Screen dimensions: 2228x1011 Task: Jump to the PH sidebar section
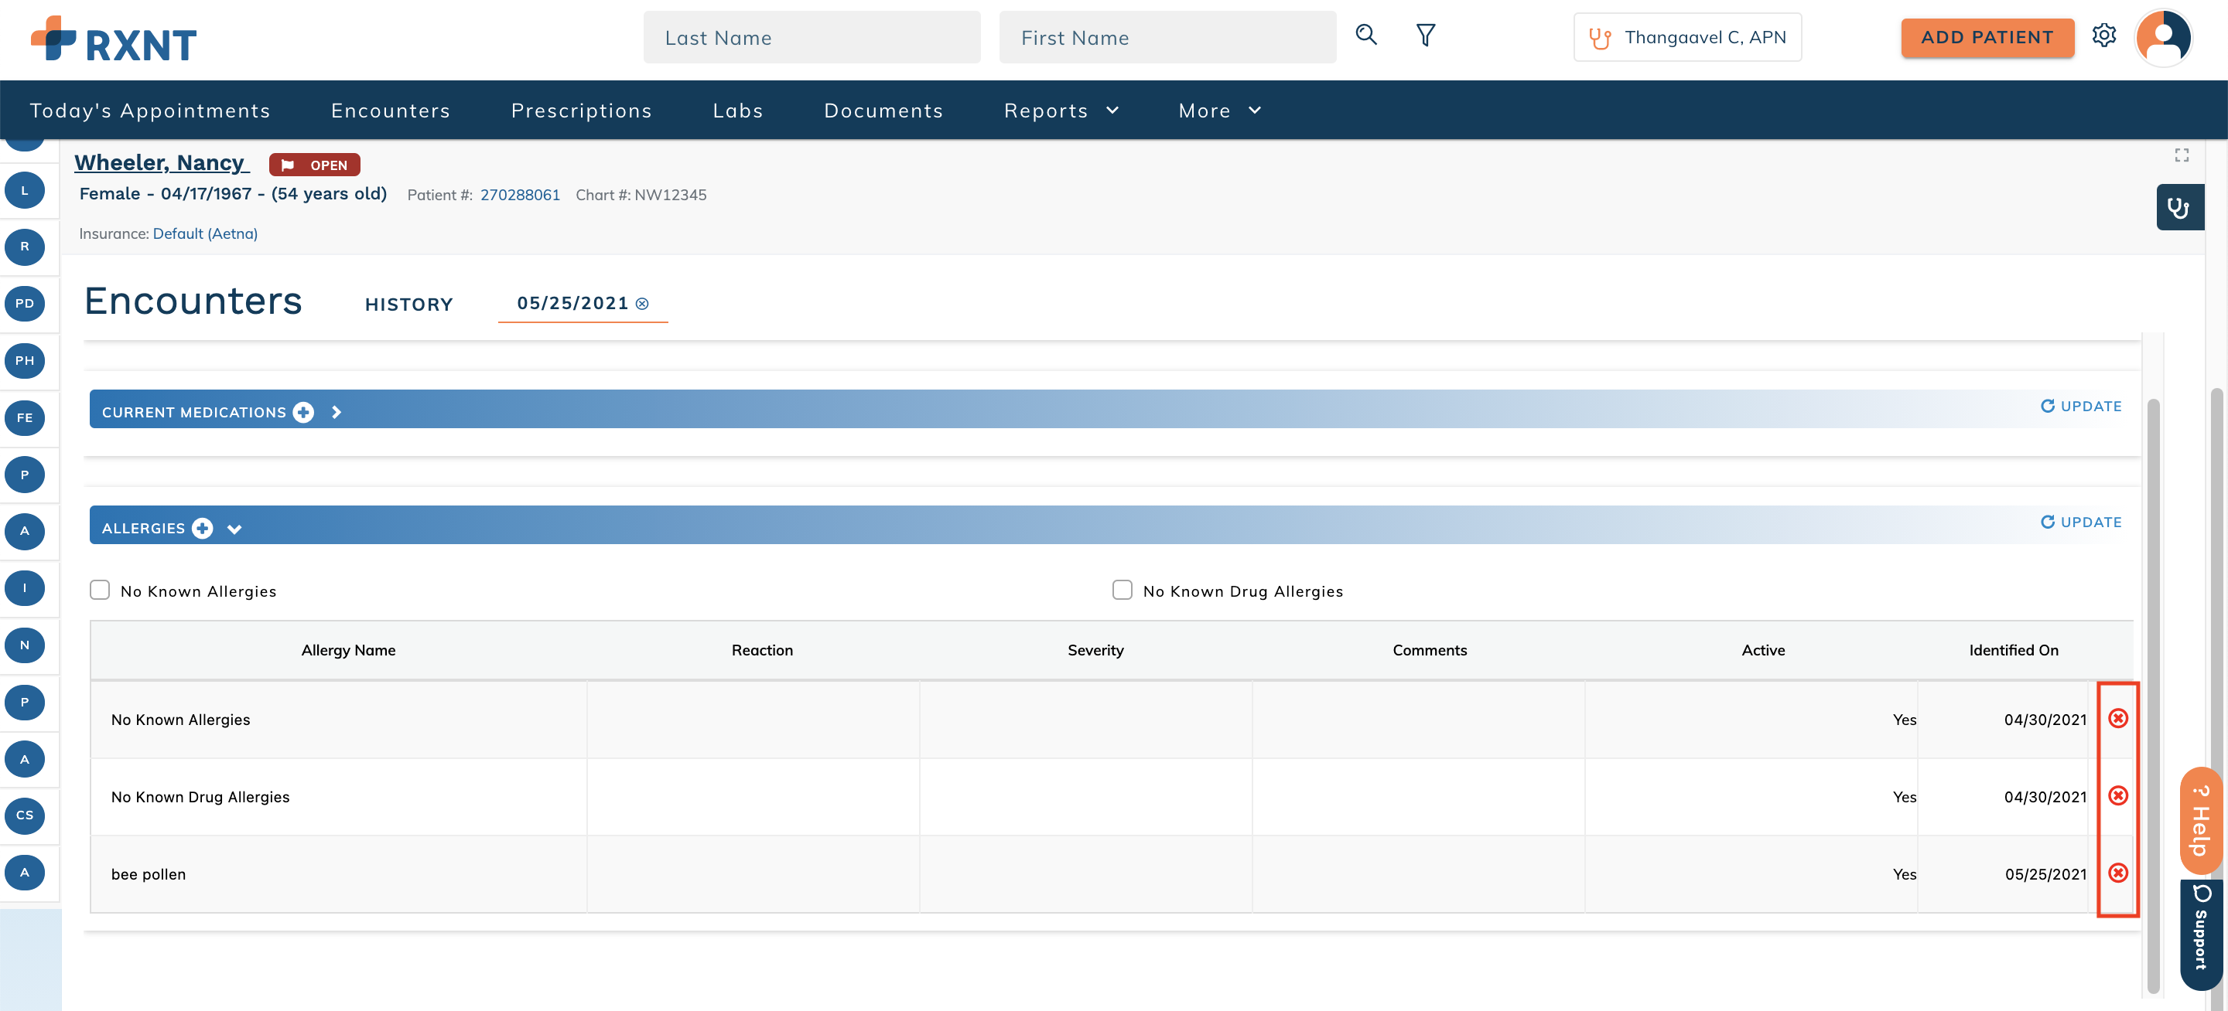24,361
